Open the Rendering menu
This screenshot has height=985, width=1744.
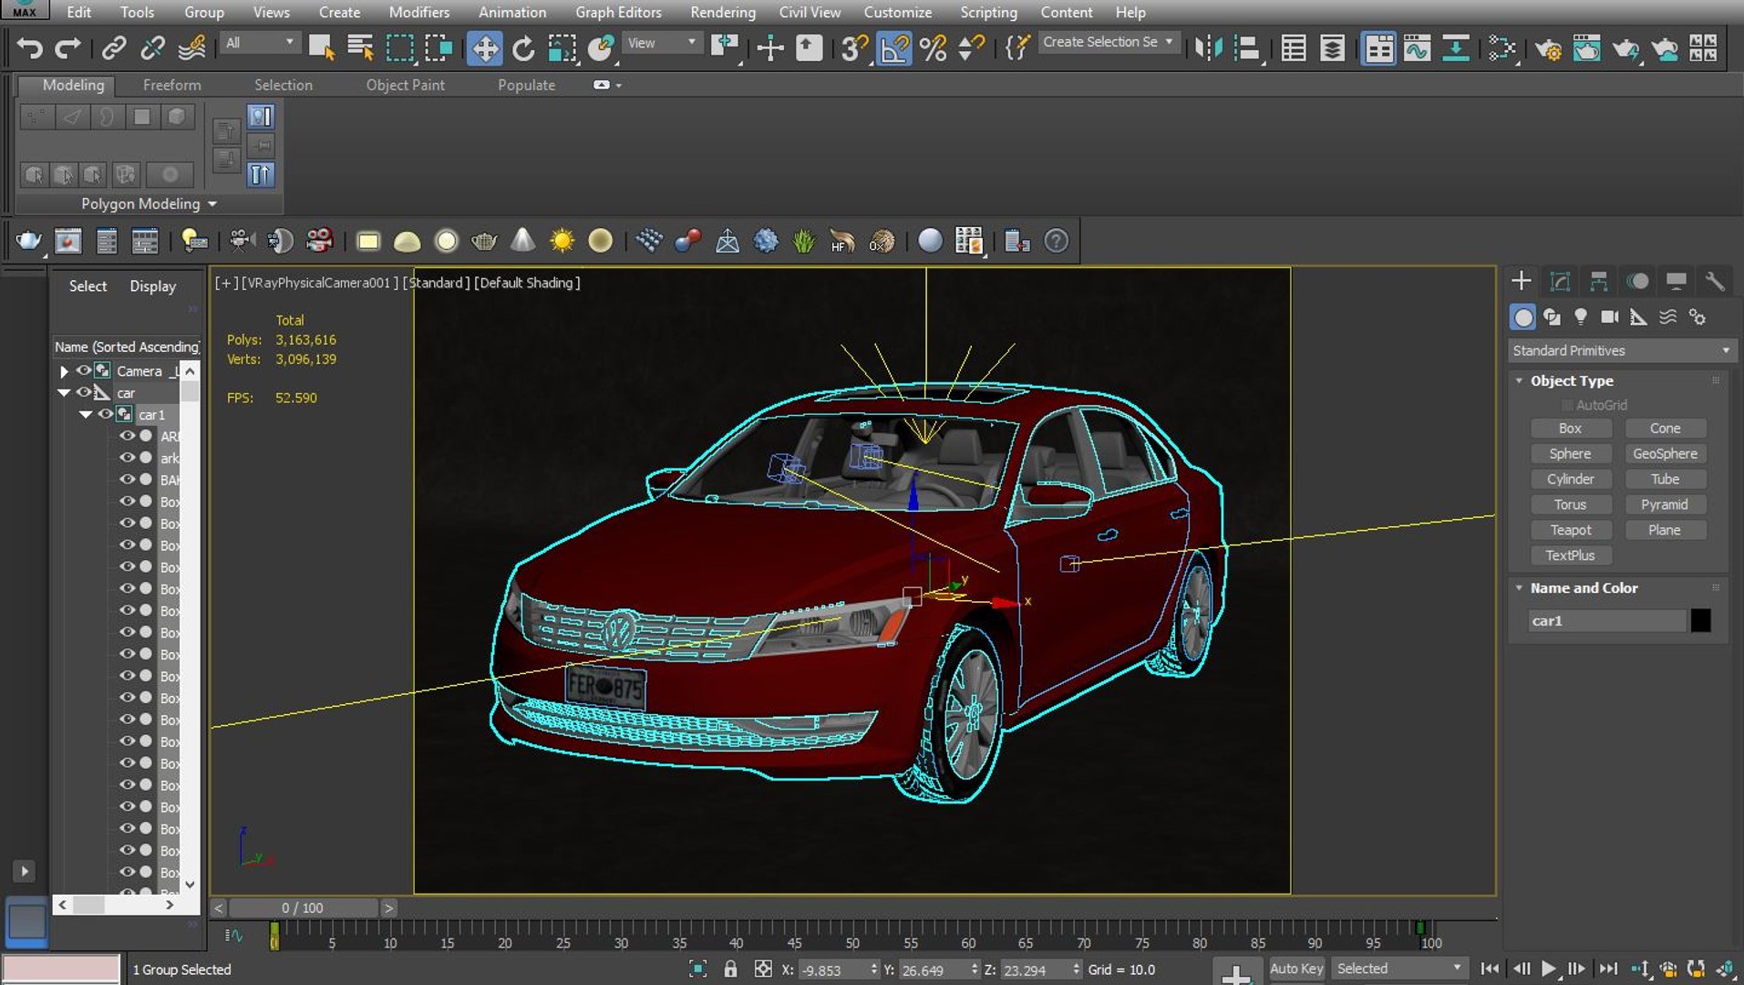pyautogui.click(x=722, y=13)
